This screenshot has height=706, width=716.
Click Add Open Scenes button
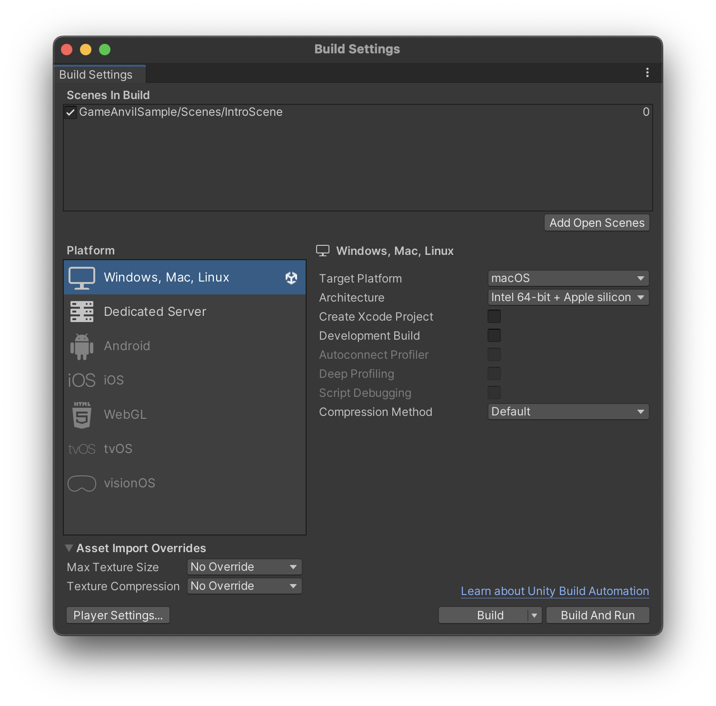click(x=597, y=223)
